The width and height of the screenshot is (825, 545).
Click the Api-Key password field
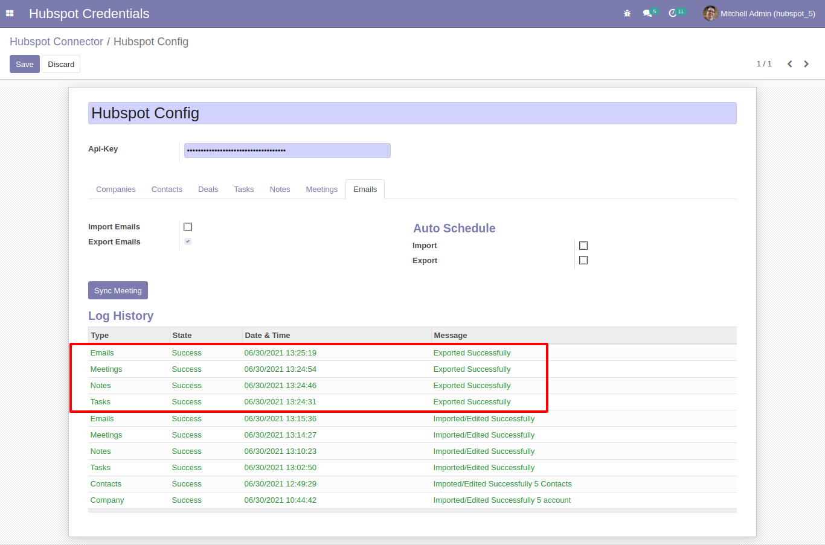[287, 150]
